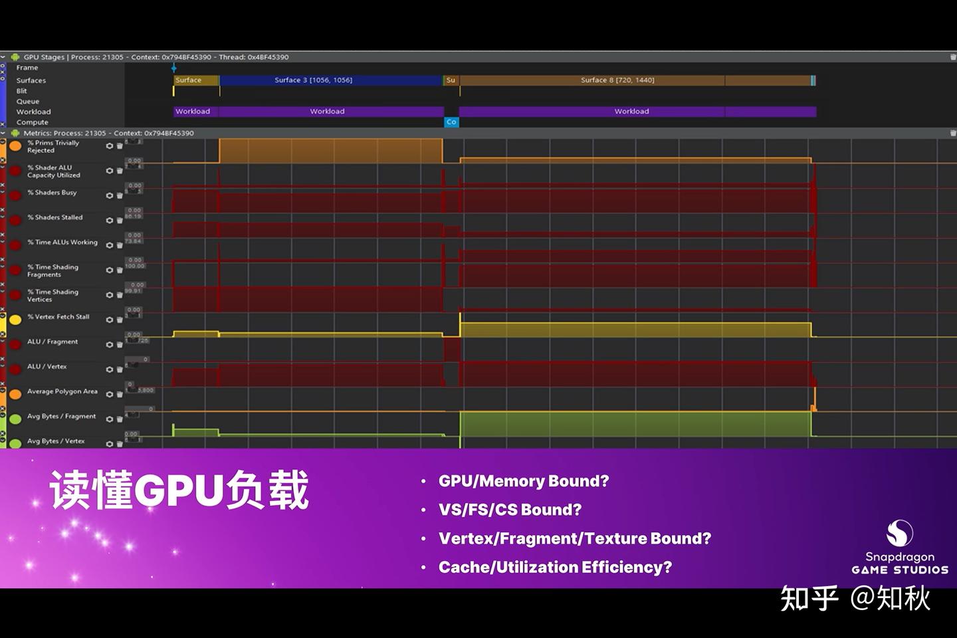Select the Workload row in GPU Stages
Screen dimensions: 957x638
tap(33, 111)
